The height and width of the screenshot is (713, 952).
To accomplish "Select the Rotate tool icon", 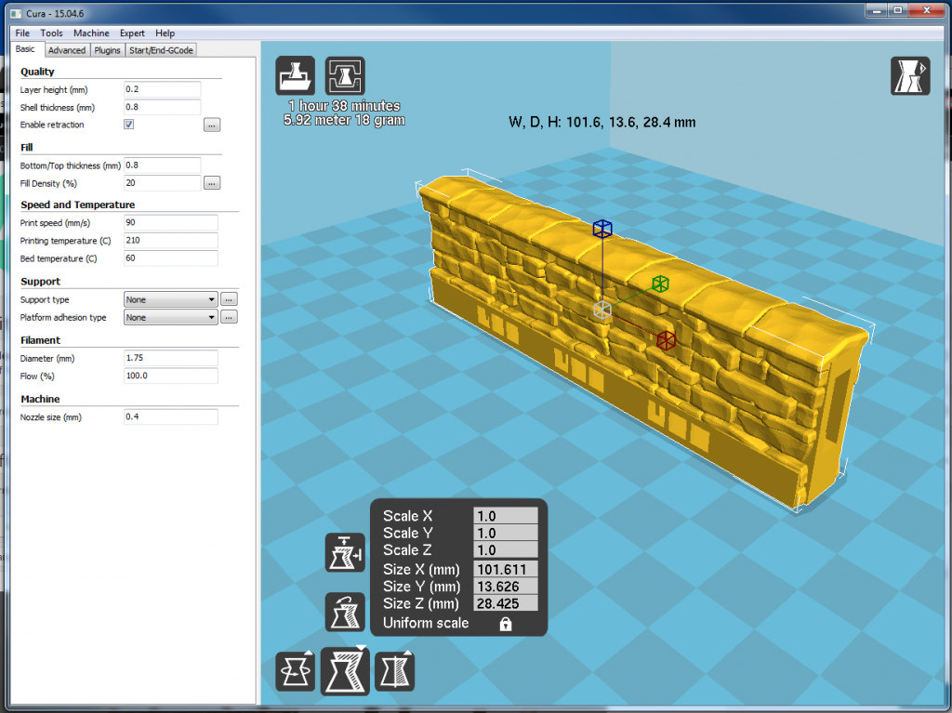I will (x=295, y=670).
